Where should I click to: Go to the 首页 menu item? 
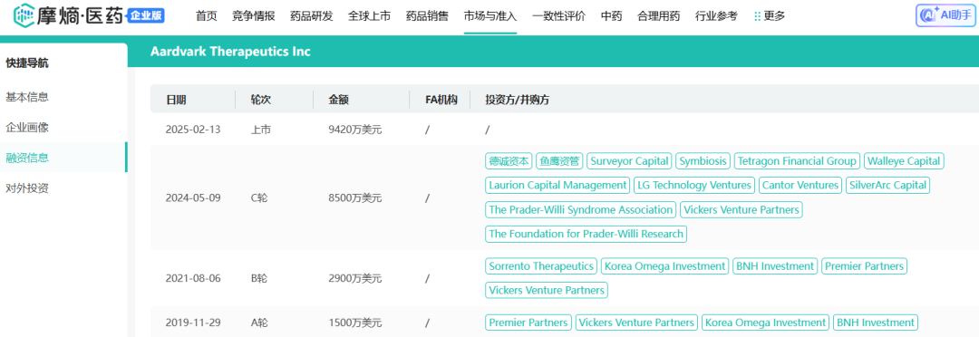point(206,16)
